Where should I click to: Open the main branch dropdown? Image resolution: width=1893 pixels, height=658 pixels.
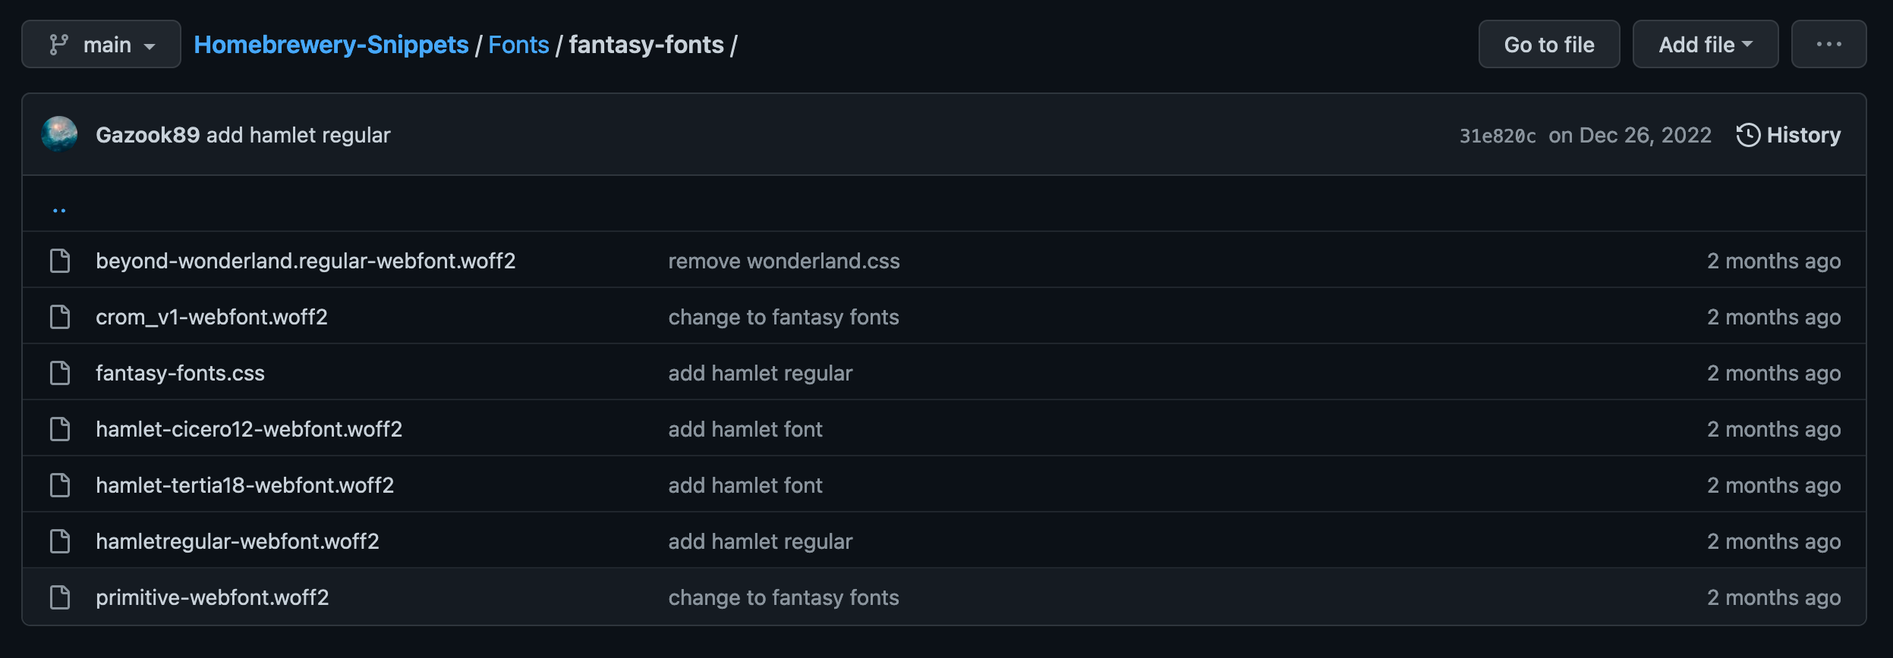point(101,45)
